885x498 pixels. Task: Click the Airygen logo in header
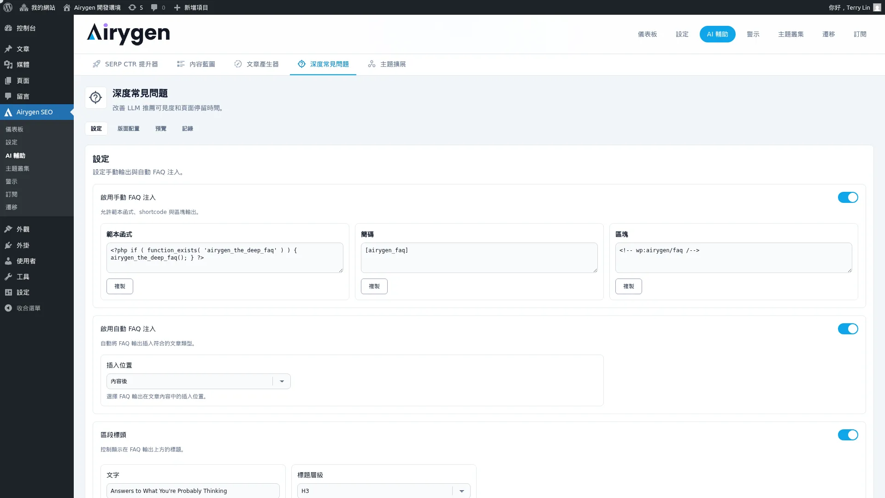pos(128,34)
